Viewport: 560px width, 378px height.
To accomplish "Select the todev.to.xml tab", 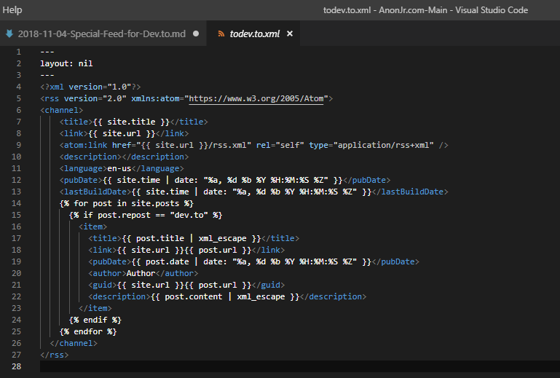I will pyautogui.click(x=254, y=34).
